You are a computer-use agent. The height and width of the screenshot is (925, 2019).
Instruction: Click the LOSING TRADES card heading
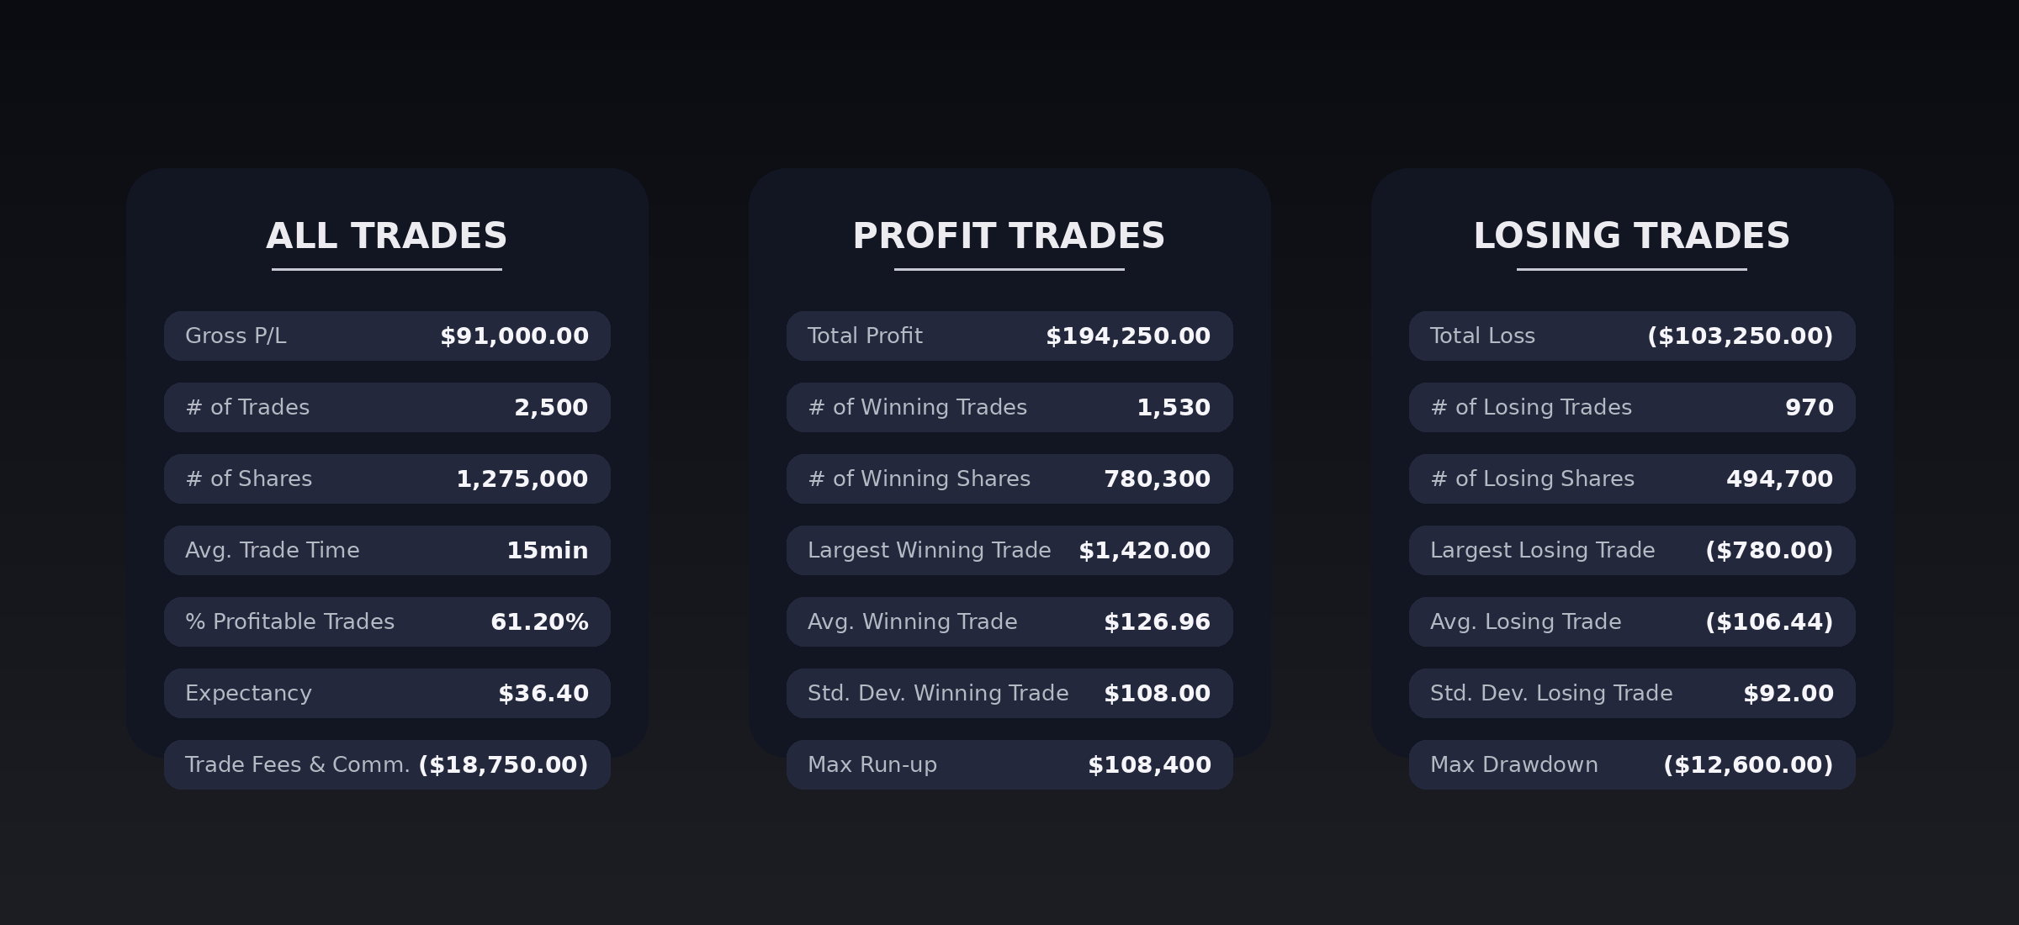1631,236
